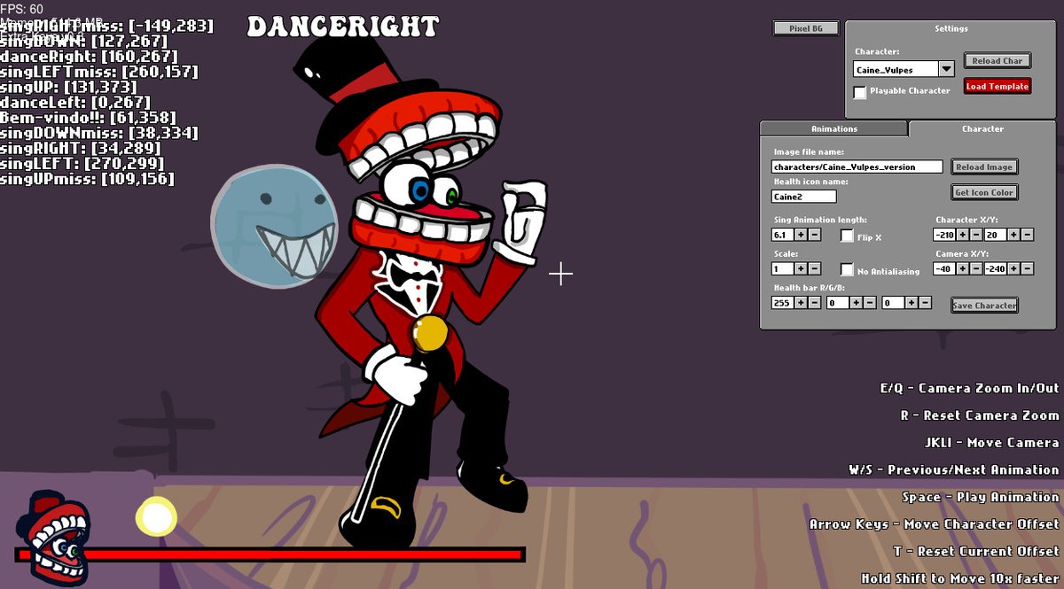Click the red health bar
Screen dimensions: 1064x589
click(270, 554)
